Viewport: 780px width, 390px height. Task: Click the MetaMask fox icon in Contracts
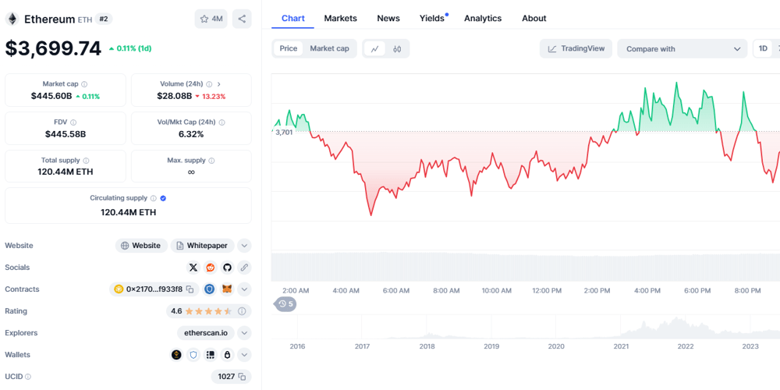(227, 289)
